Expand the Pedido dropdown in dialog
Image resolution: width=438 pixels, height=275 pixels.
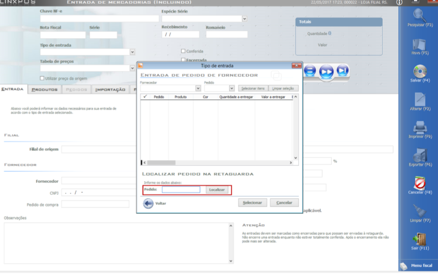232,88
